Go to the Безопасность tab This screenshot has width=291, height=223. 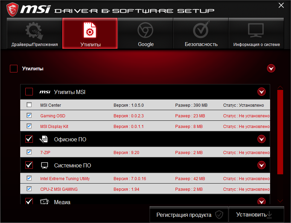201,33
